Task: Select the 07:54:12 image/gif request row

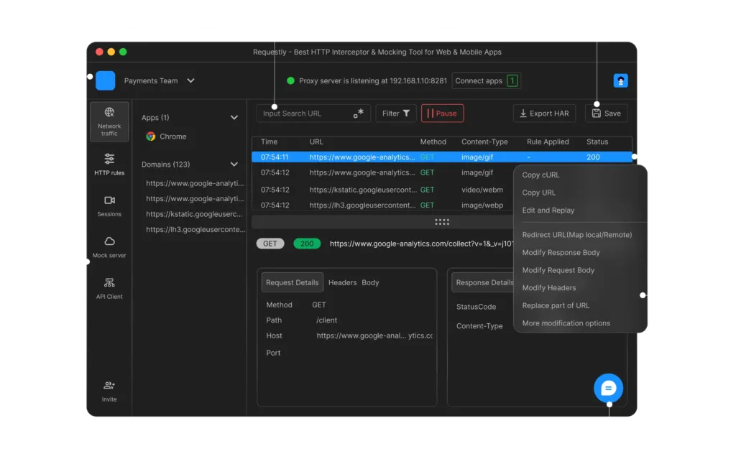Action: pyautogui.click(x=382, y=172)
